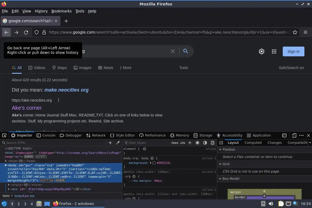Screen dimensions: 312x208
Task: Switch sidebar to Computed tab
Action: [x=253, y=143]
